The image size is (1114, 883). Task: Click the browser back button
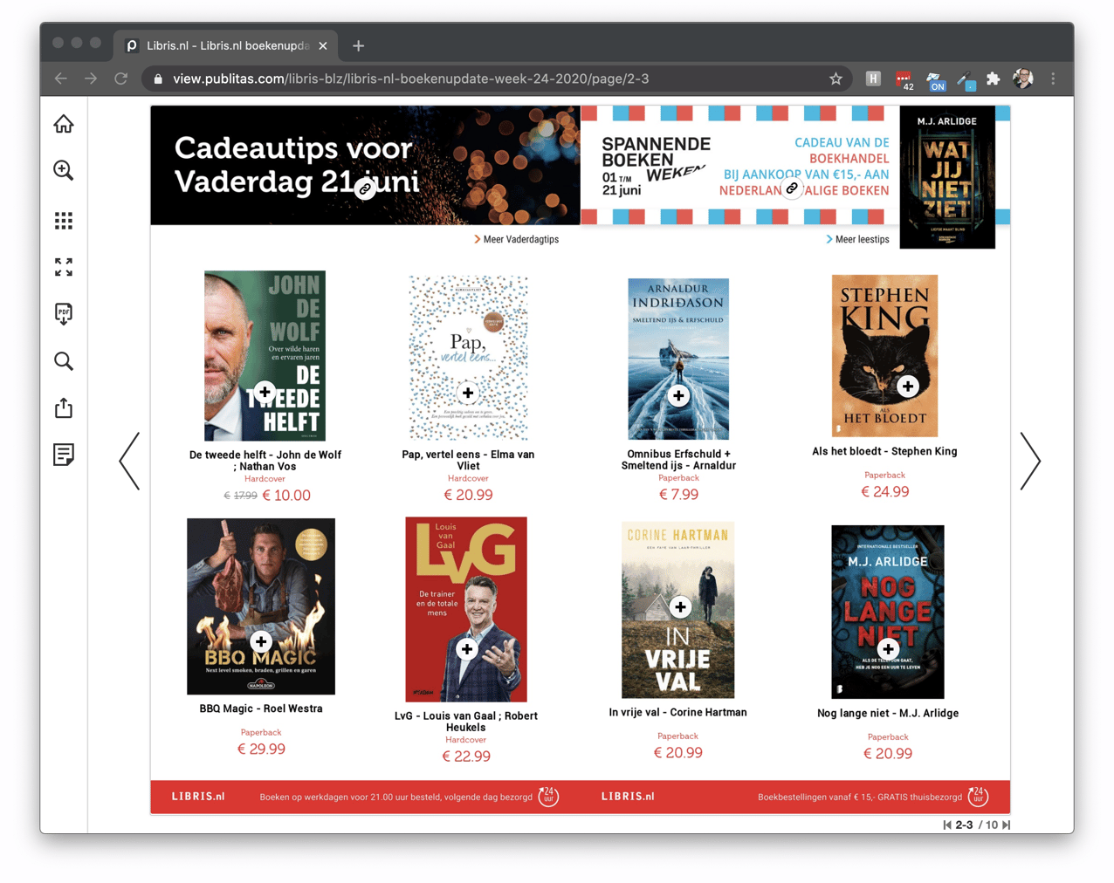[x=60, y=79]
